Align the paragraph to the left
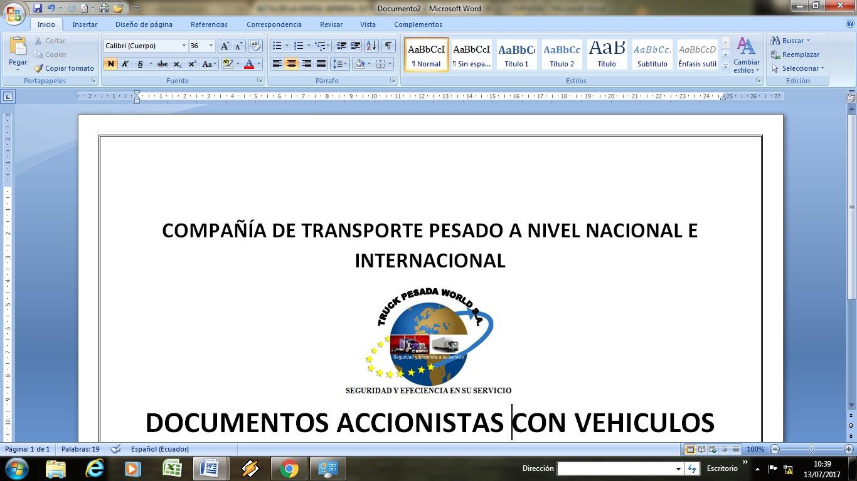 pos(277,64)
